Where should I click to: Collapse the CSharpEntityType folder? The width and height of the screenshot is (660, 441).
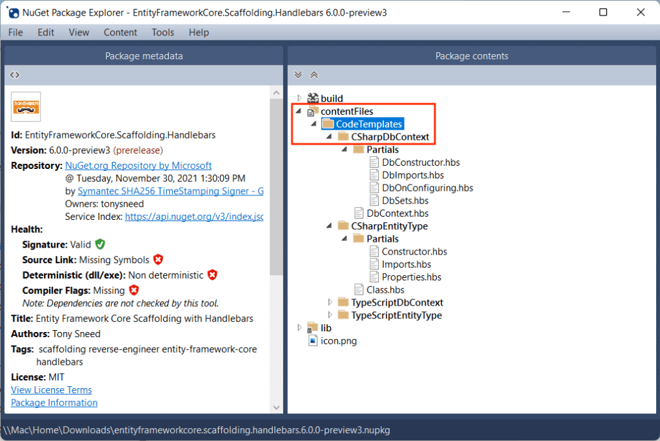pyautogui.click(x=330, y=226)
